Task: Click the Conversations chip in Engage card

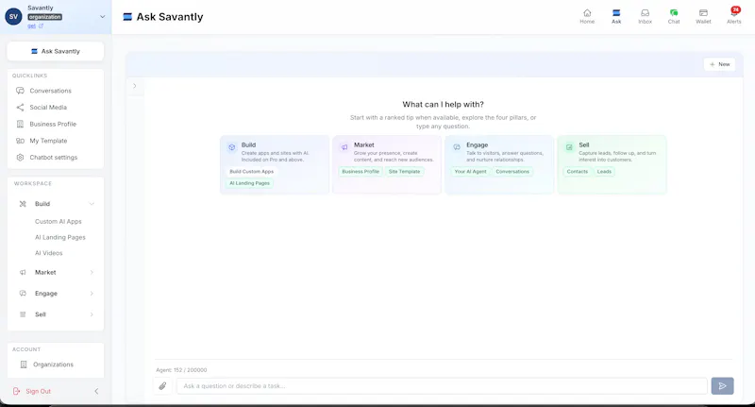Action: click(512, 172)
